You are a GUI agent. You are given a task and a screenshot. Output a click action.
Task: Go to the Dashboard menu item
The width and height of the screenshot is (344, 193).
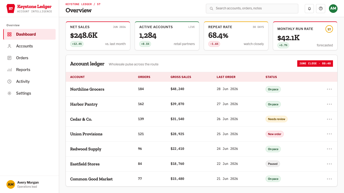(x=30, y=34)
